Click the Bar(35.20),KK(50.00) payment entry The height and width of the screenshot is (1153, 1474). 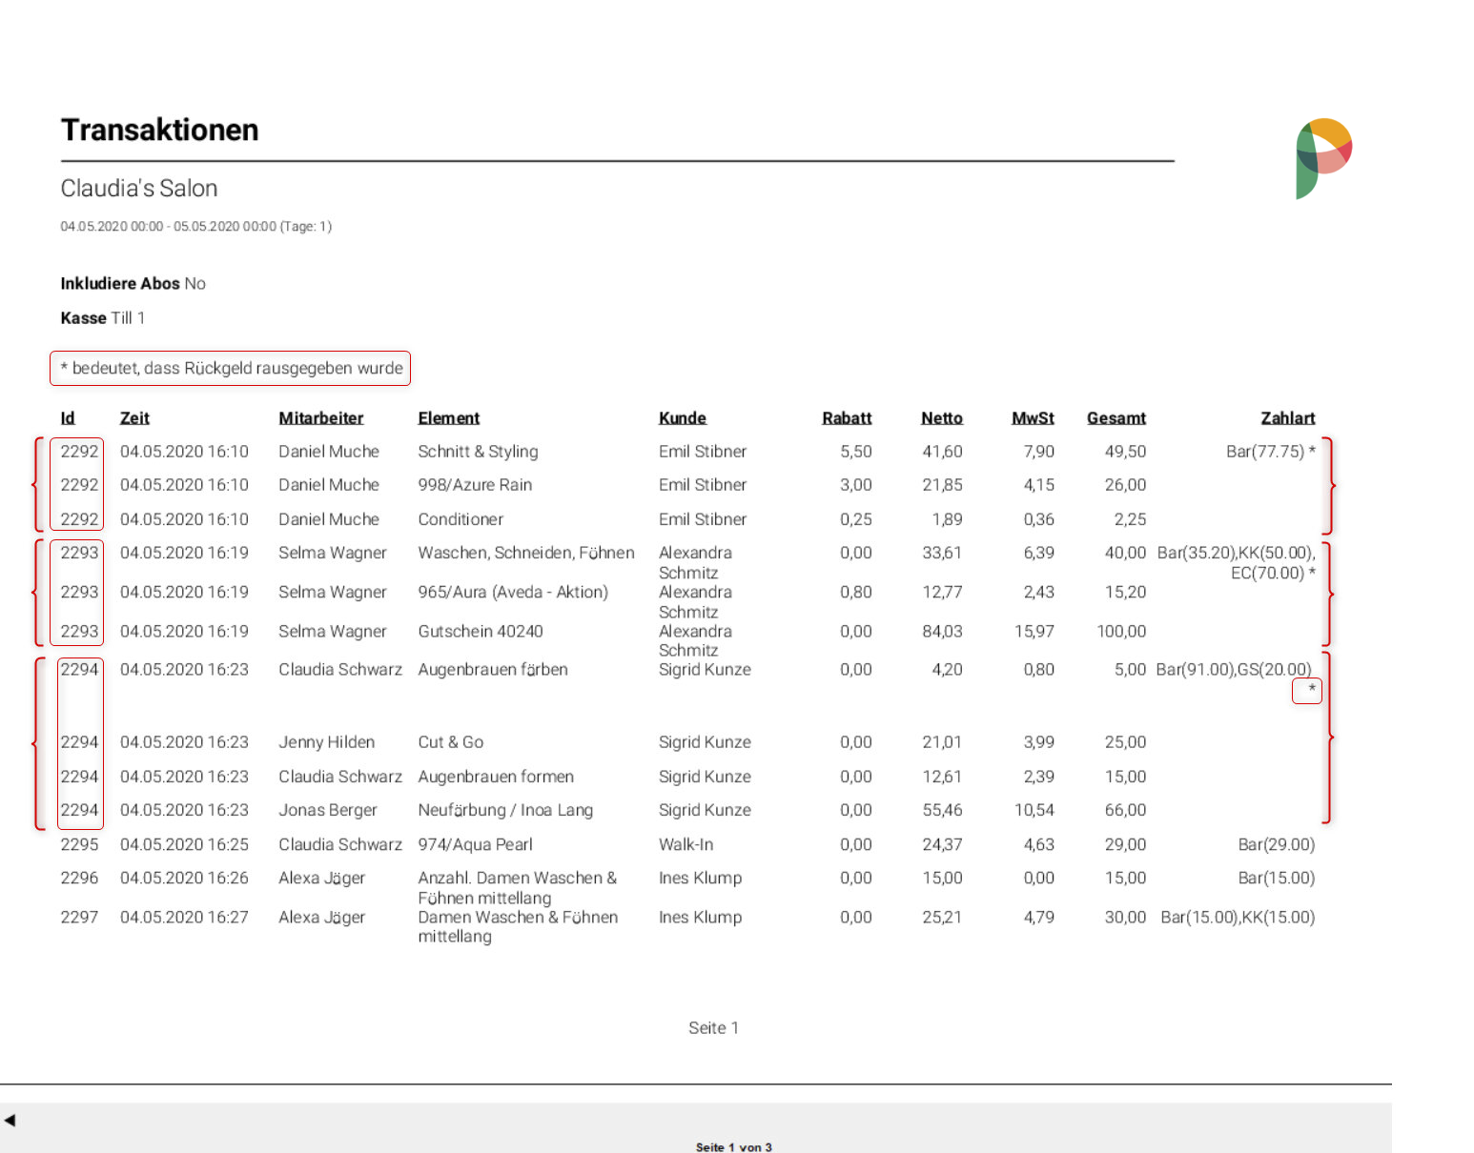(1236, 562)
